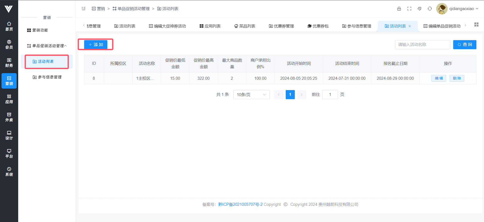Viewport: 484px width, 222px height.
Task: Click the theme icon beside fullscreen
Action: (419, 9)
